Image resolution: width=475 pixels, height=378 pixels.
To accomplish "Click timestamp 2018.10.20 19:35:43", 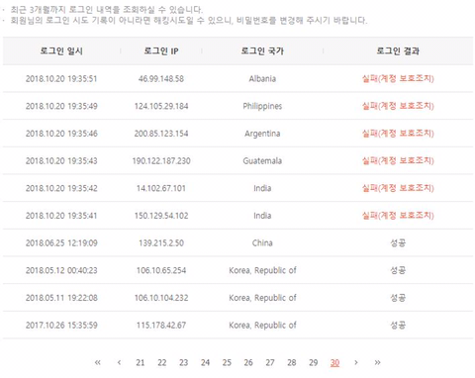I will click(61, 161).
